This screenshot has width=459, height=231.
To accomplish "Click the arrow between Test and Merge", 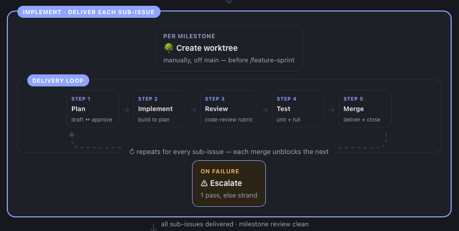I will [x=332, y=109].
